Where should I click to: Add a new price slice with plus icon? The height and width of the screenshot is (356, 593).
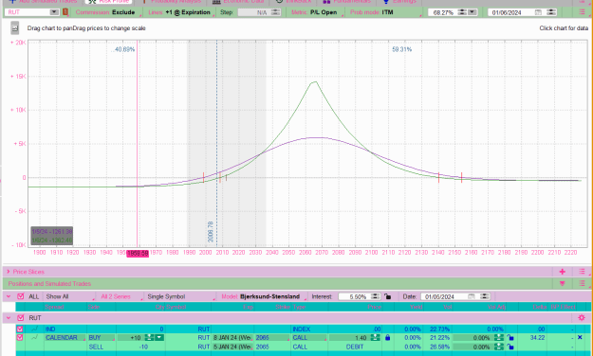click(563, 272)
